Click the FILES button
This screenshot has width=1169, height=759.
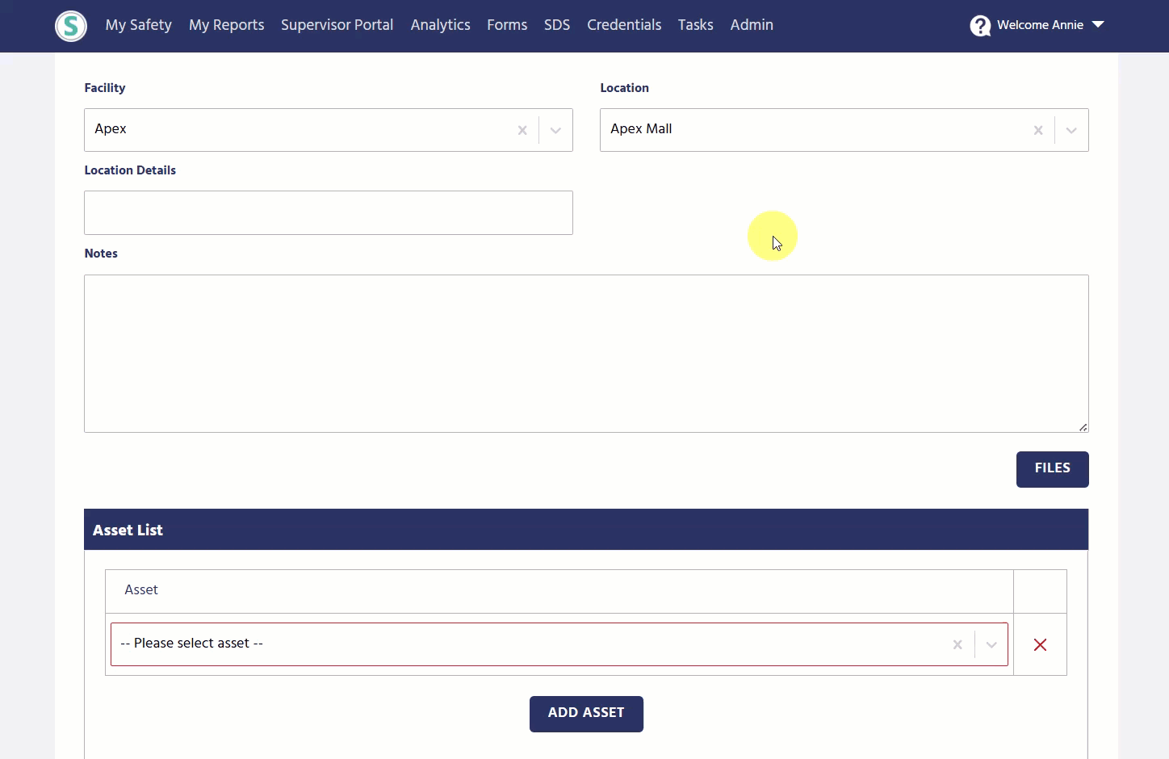click(1052, 469)
